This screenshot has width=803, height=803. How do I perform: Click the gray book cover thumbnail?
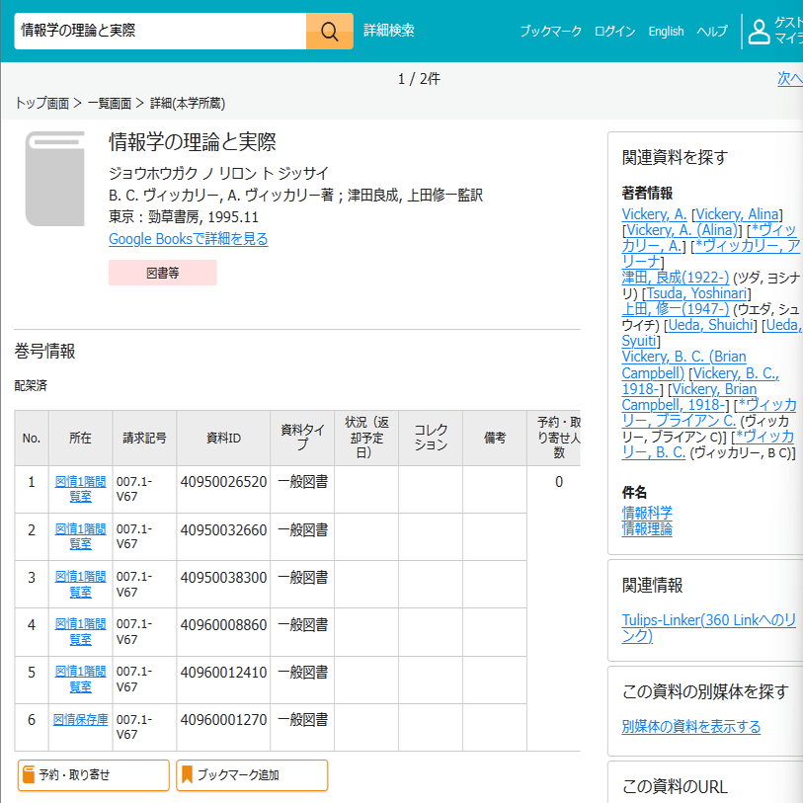pos(54,179)
